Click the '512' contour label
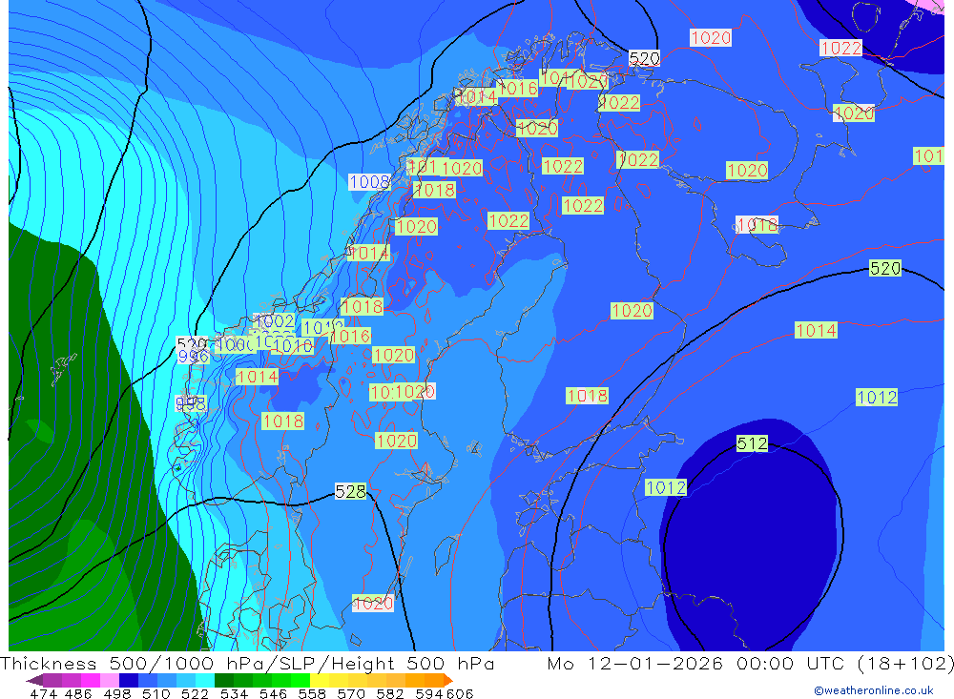 click(752, 443)
